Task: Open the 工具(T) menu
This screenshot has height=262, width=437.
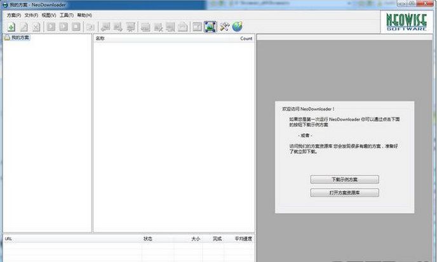Action: coord(66,15)
